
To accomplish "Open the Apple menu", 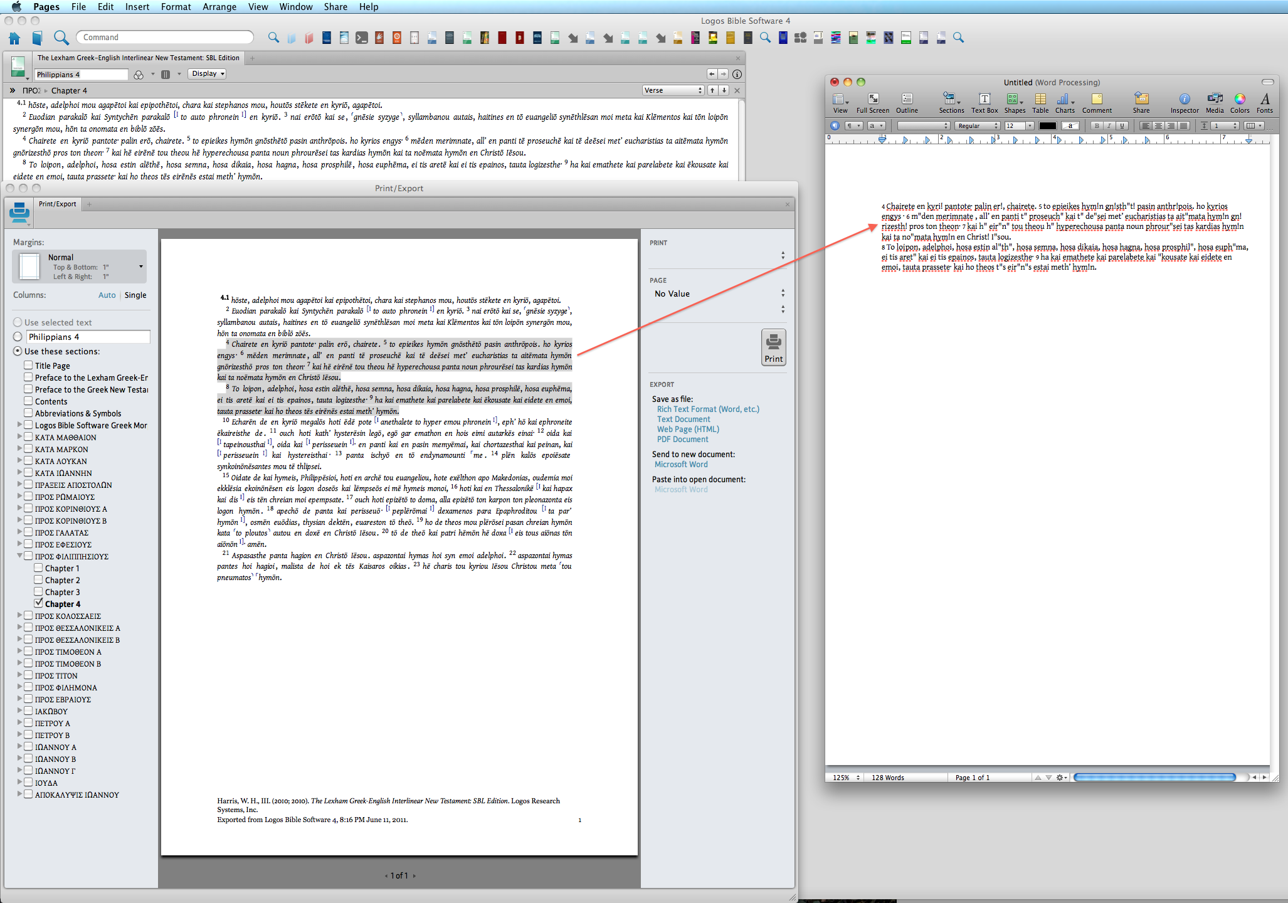I will tap(16, 7).
